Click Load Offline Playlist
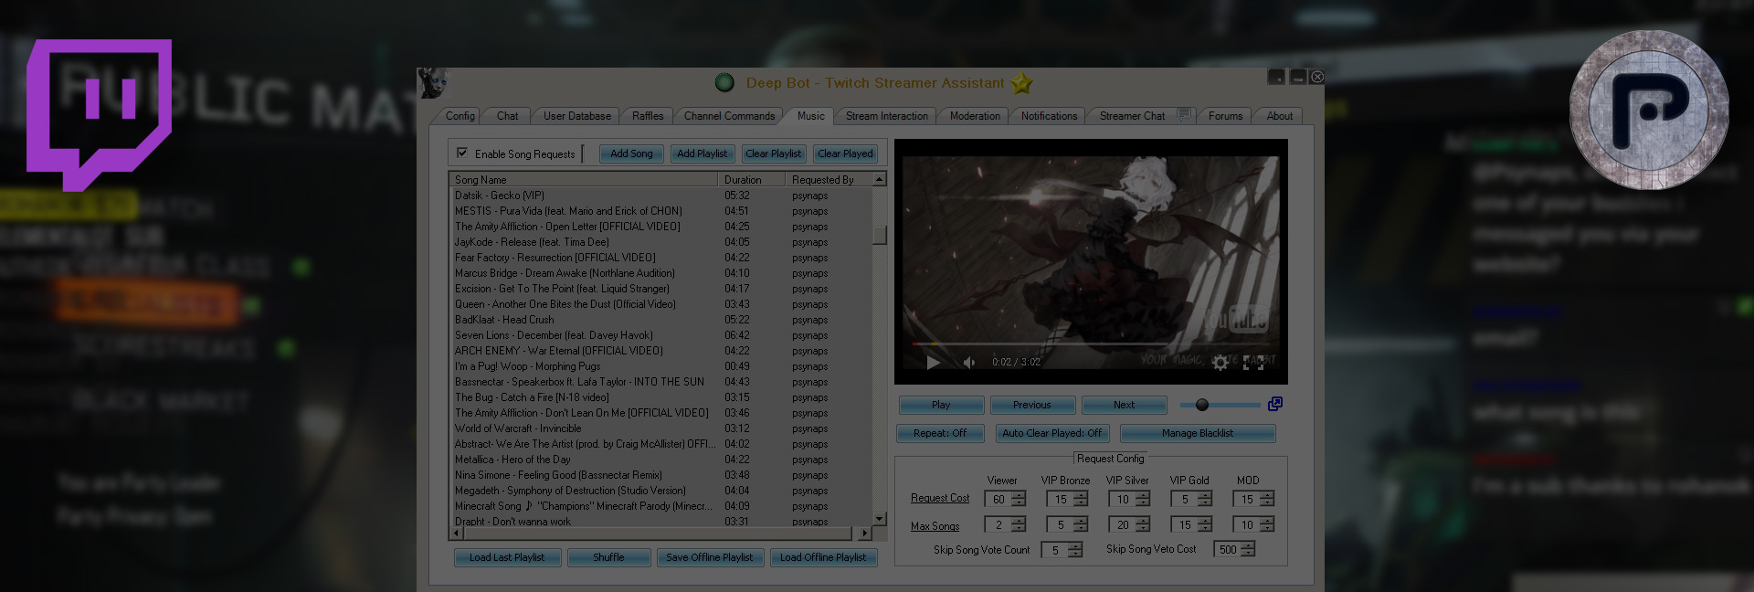Image resolution: width=1754 pixels, height=592 pixels. [822, 557]
